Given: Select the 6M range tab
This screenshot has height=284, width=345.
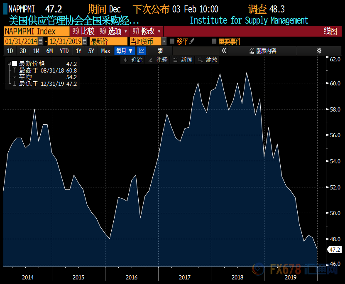Looking at the screenshot, I should [49, 51].
